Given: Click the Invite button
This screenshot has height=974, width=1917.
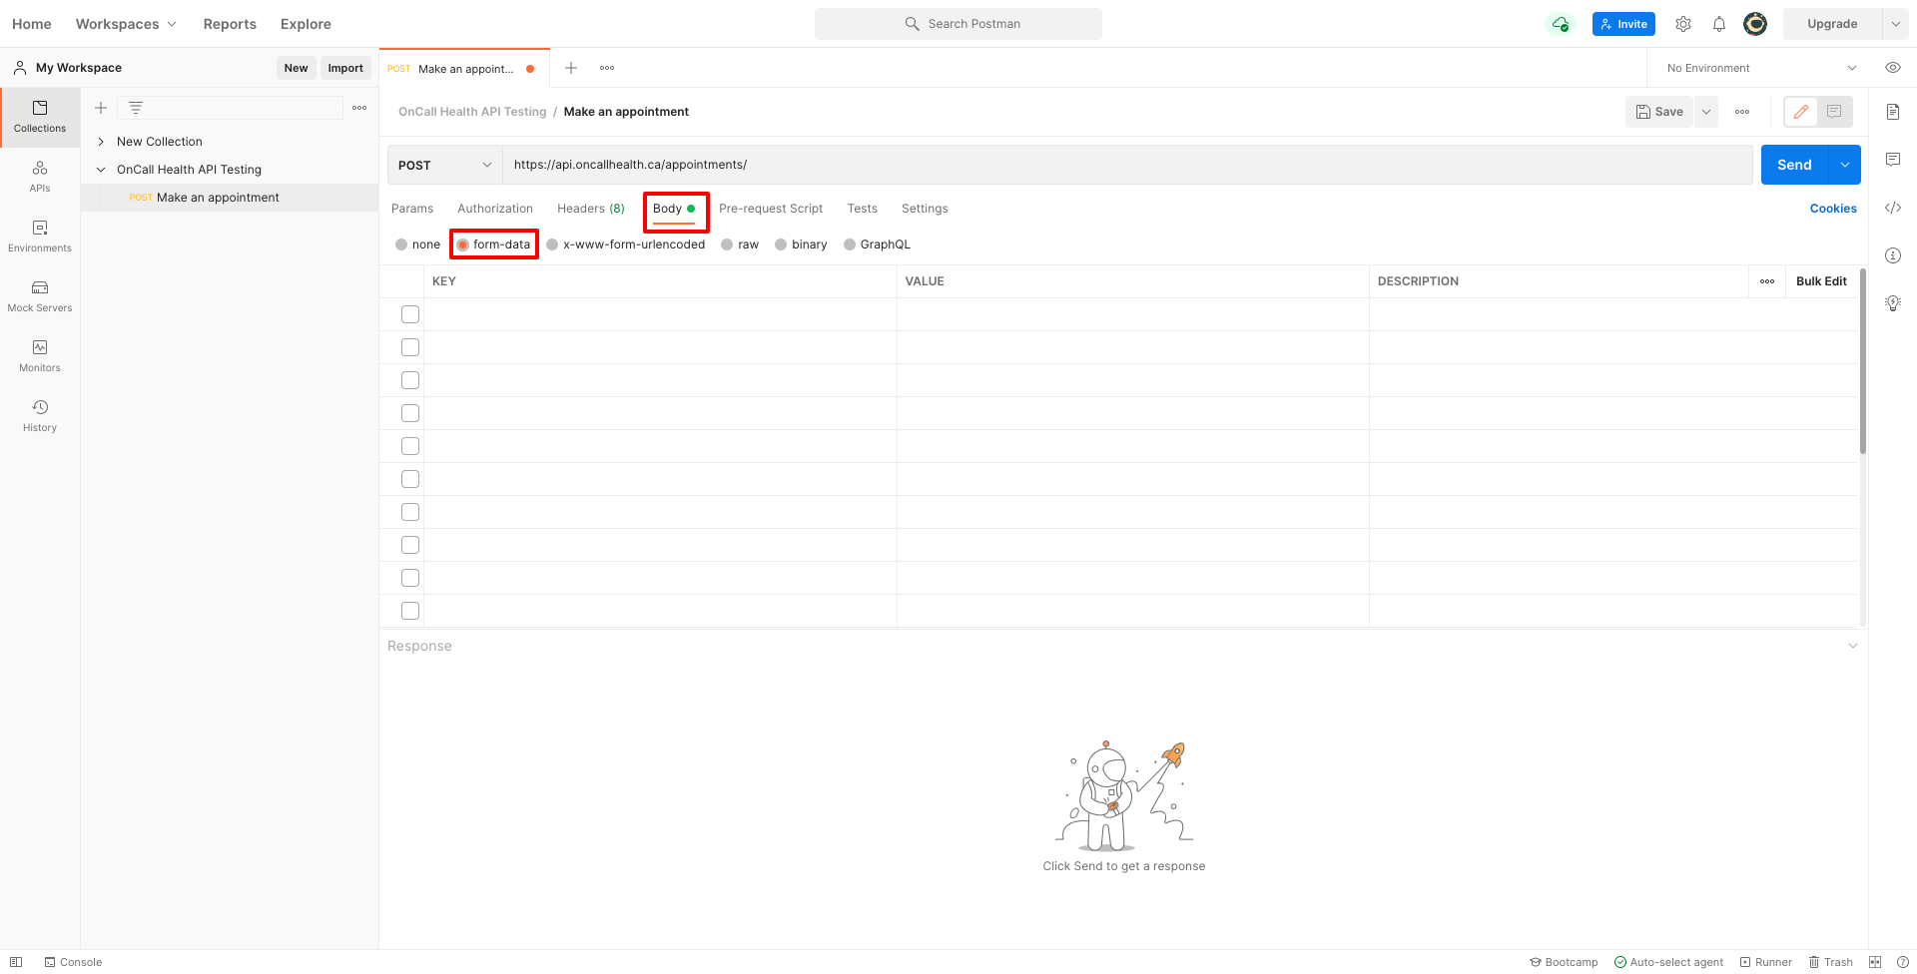Looking at the screenshot, I should [1623, 24].
